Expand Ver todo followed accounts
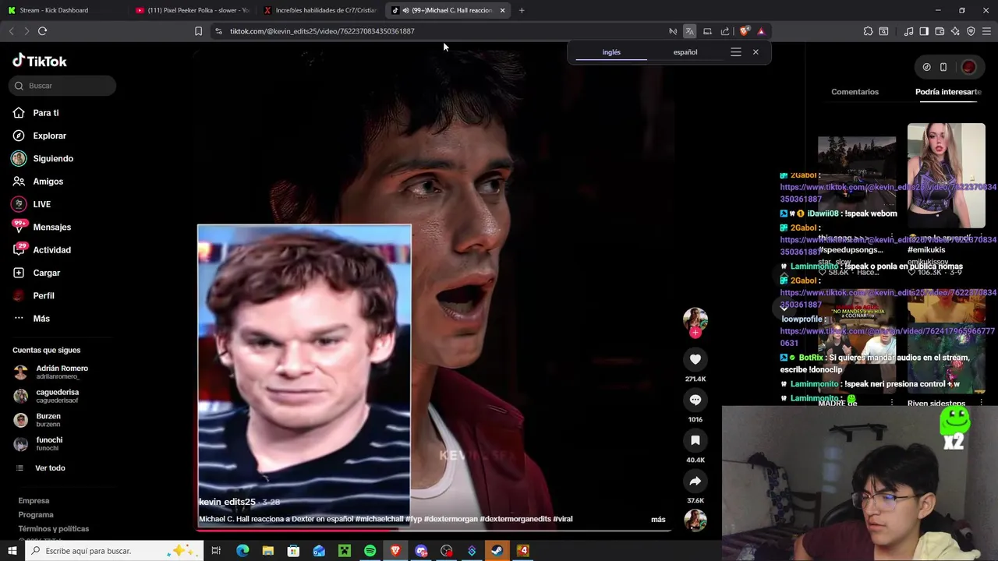Image resolution: width=998 pixels, height=561 pixels. 50,467
